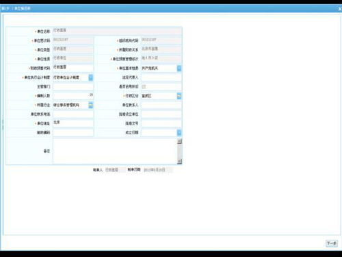Click the 下一步 next-step button

click(332, 243)
